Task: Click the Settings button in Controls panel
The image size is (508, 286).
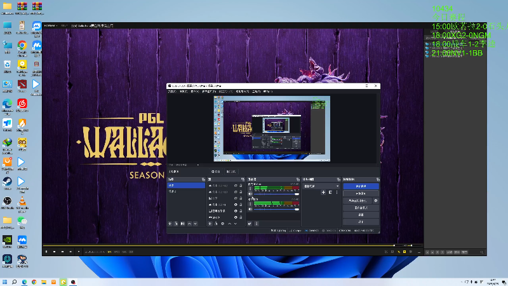Action: tap(361, 215)
